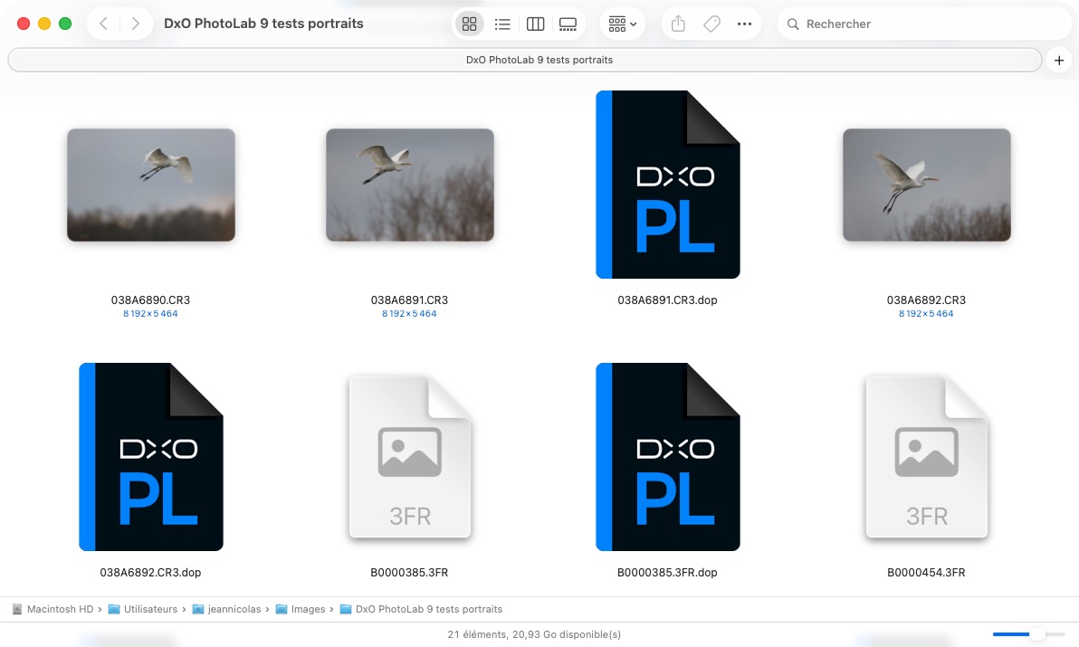Select the 038A6890.CR3 egret thumbnail
This screenshot has width=1079, height=647.
coord(151,185)
